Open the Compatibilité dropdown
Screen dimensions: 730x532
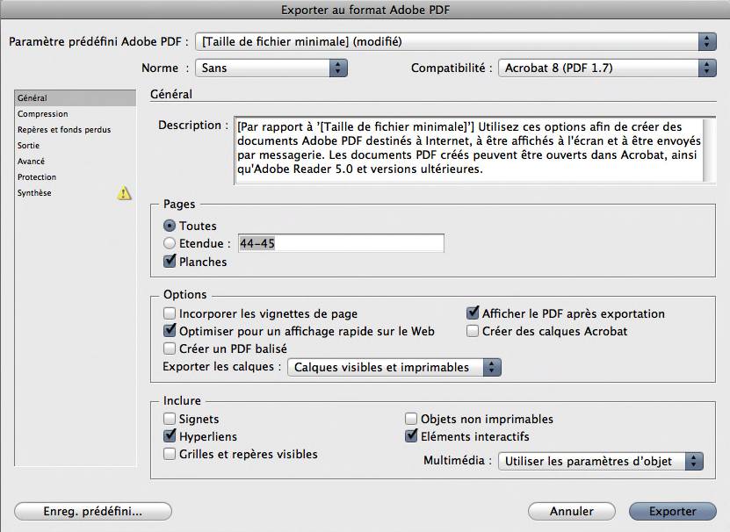tap(607, 68)
